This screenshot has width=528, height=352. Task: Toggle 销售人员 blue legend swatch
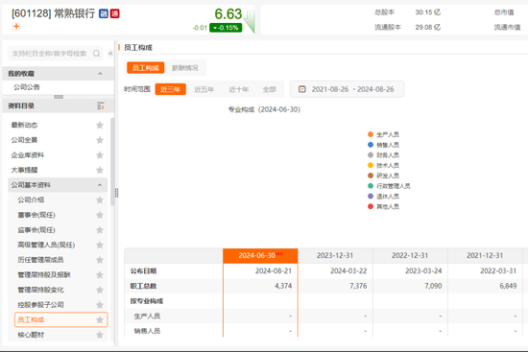[371, 145]
